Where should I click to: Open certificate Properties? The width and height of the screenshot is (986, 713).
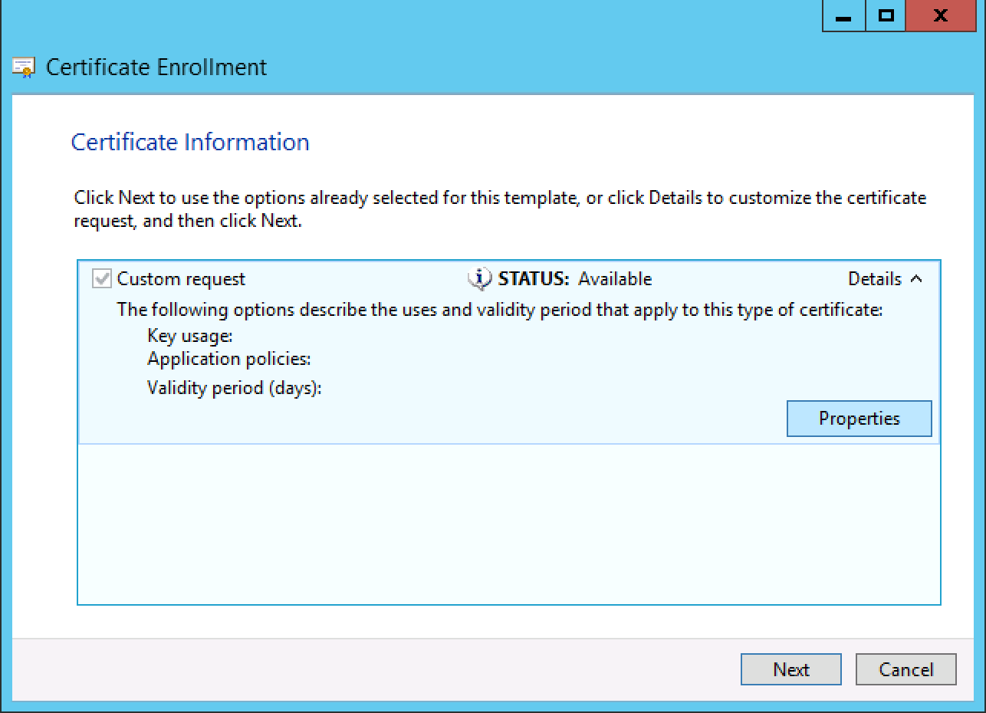click(859, 419)
